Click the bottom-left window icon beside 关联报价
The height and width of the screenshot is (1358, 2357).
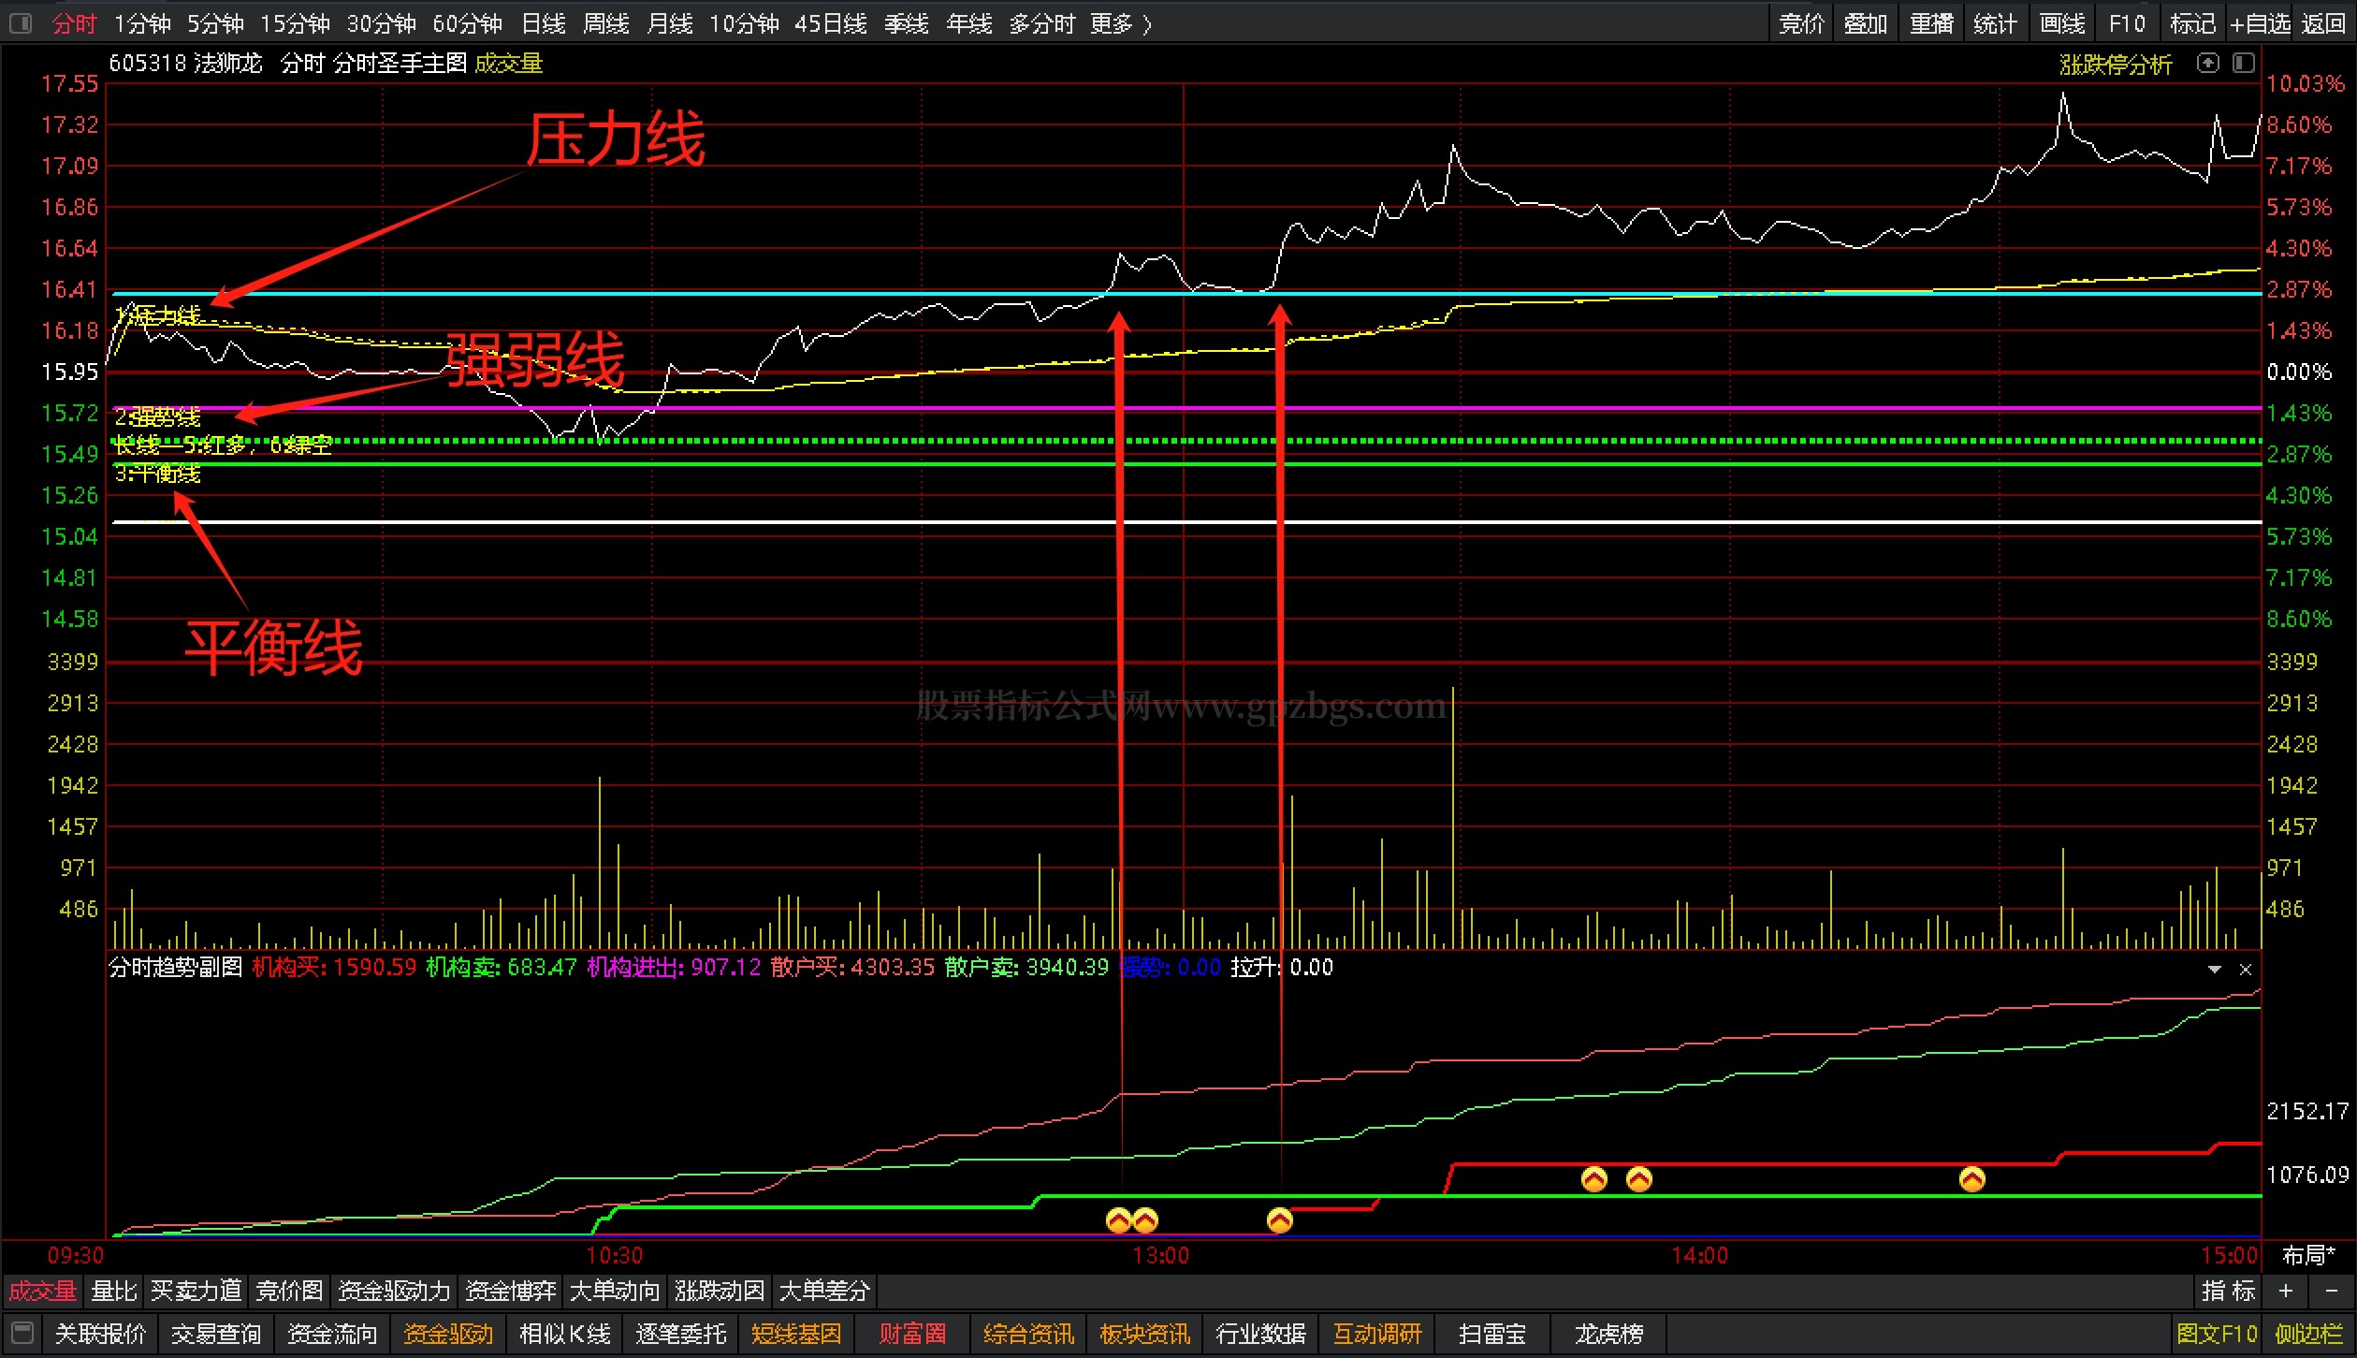(23, 1333)
